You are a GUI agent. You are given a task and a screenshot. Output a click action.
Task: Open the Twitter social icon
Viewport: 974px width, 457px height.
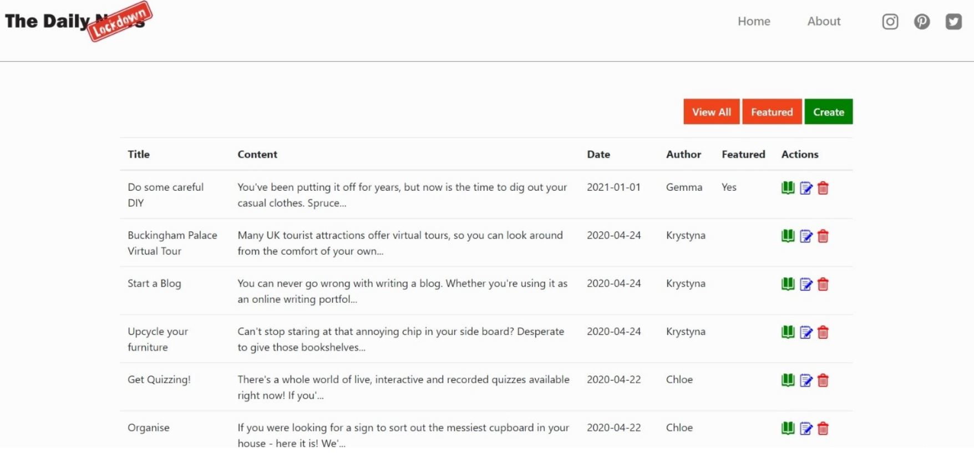point(953,22)
